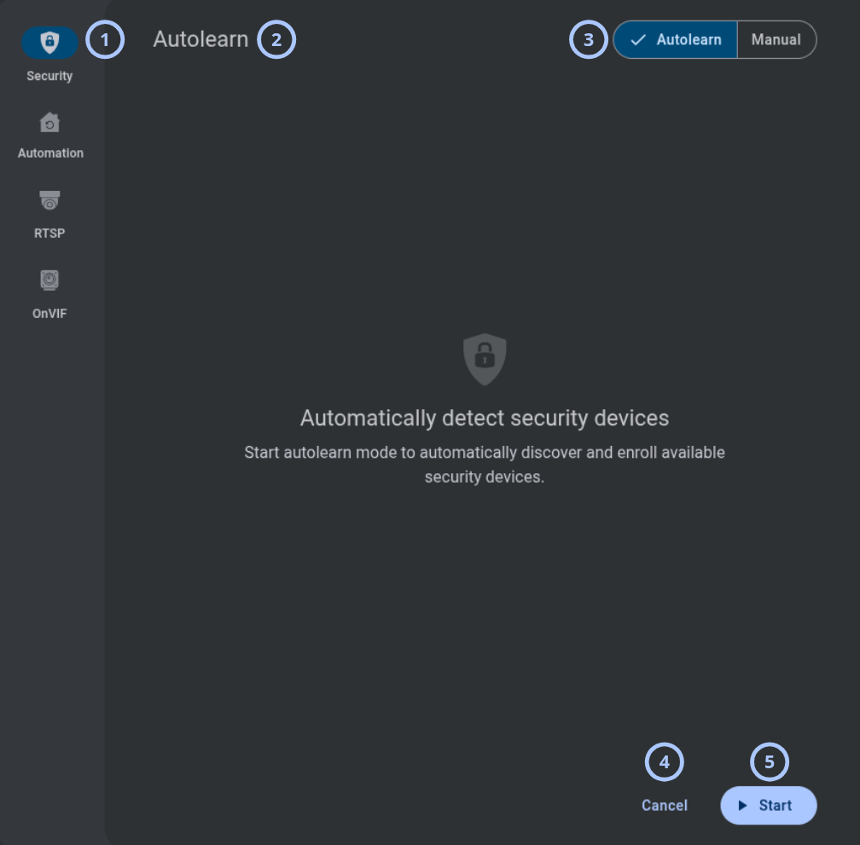Switch mode to Manual

click(x=776, y=39)
